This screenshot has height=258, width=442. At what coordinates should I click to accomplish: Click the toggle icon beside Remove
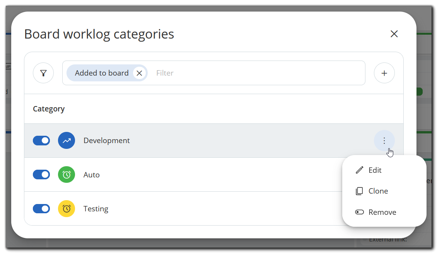point(360,212)
